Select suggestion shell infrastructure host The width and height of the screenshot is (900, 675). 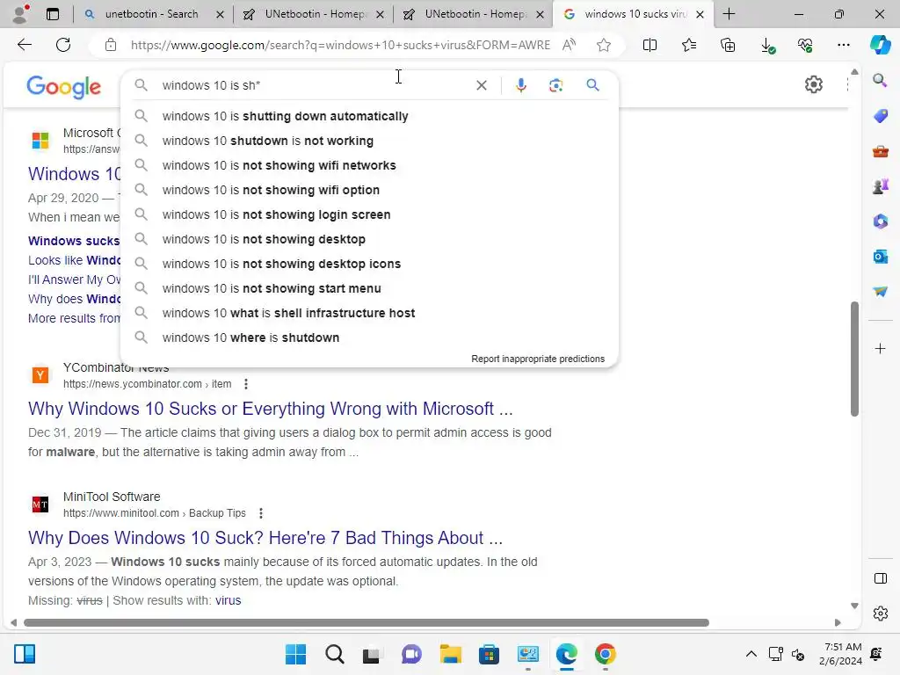pyautogui.click(x=370, y=314)
